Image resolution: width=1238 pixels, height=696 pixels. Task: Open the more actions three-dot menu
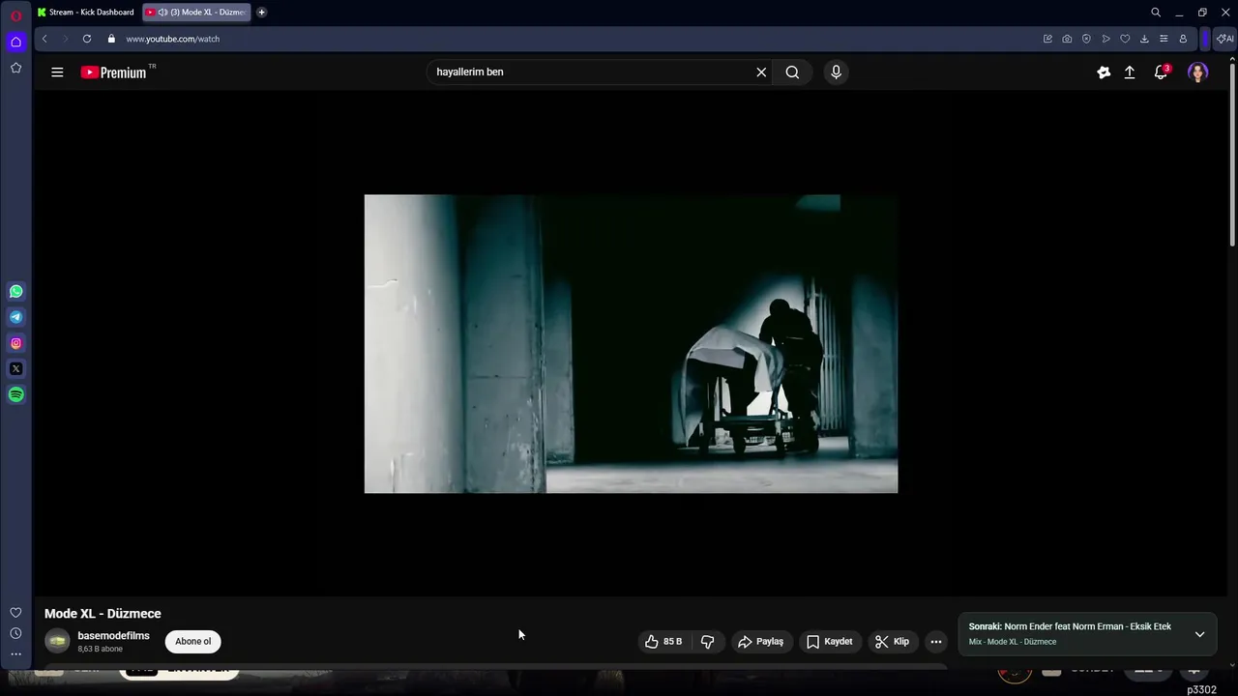tap(935, 641)
